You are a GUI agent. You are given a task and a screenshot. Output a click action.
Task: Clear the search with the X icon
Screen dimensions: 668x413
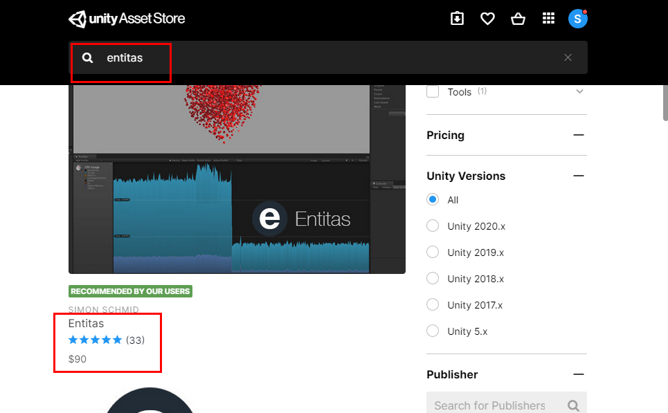pos(568,57)
